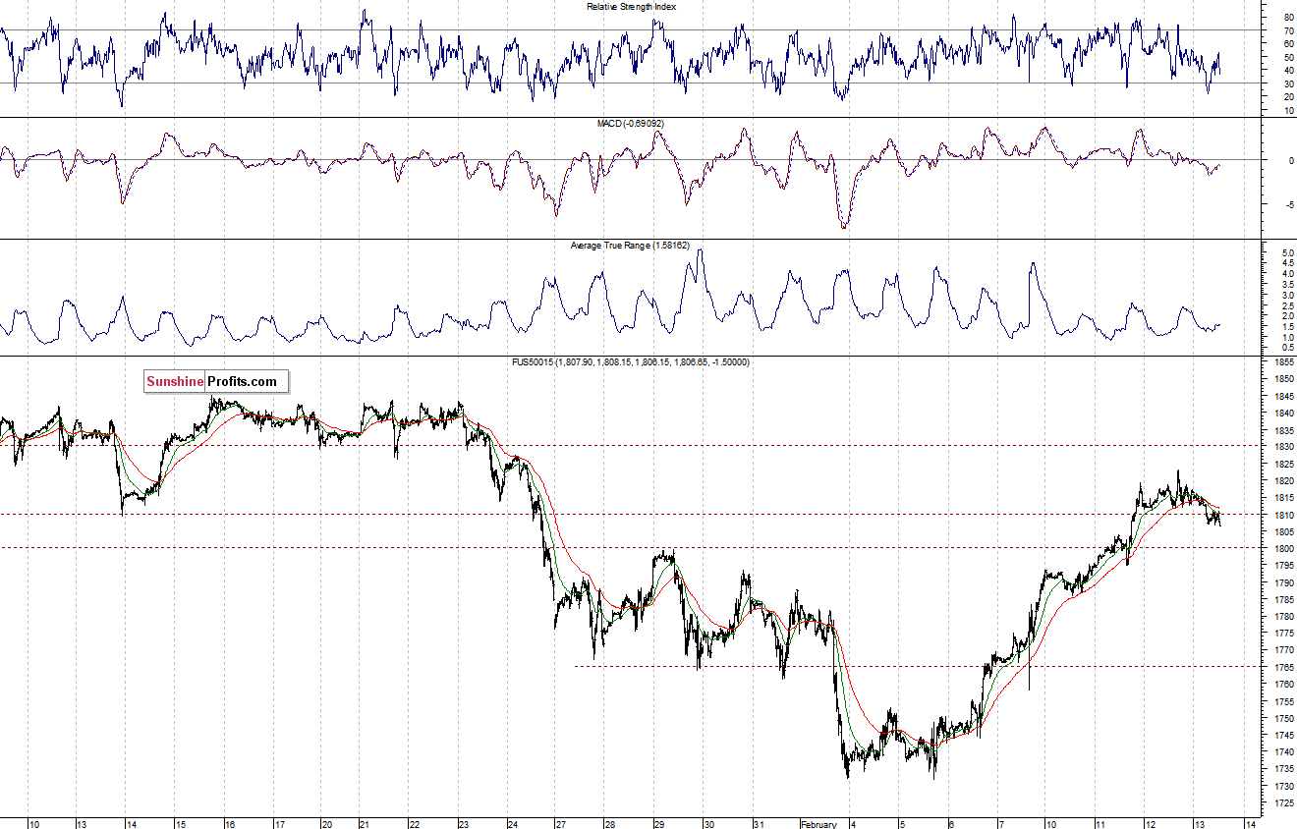The image size is (1297, 829).
Task: Click the date label 29 on time axis
Action: point(658,823)
